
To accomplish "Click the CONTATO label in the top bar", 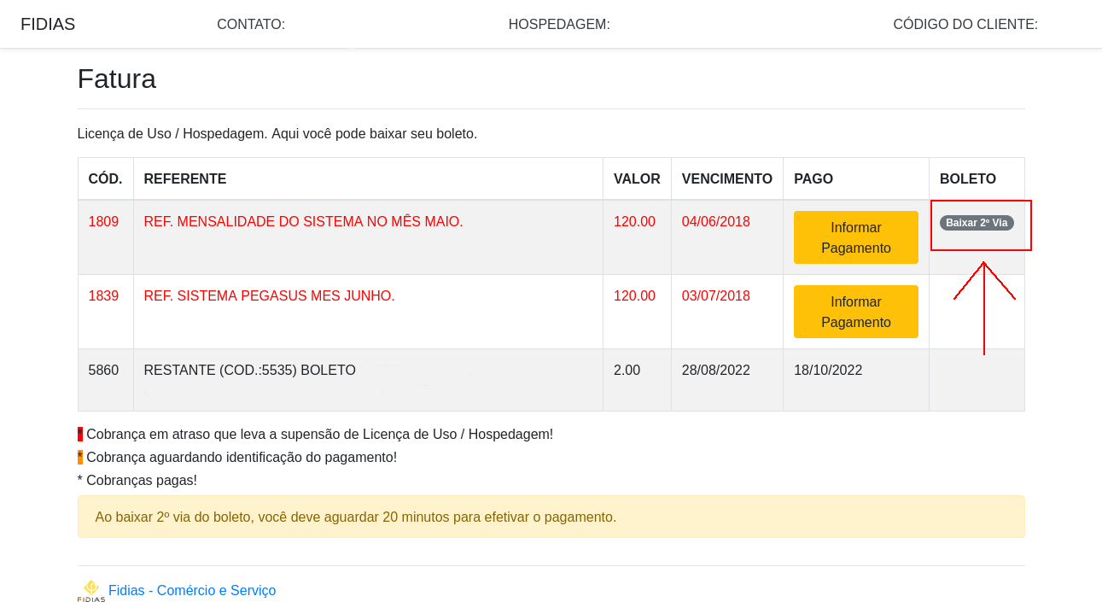I will pyautogui.click(x=251, y=24).
